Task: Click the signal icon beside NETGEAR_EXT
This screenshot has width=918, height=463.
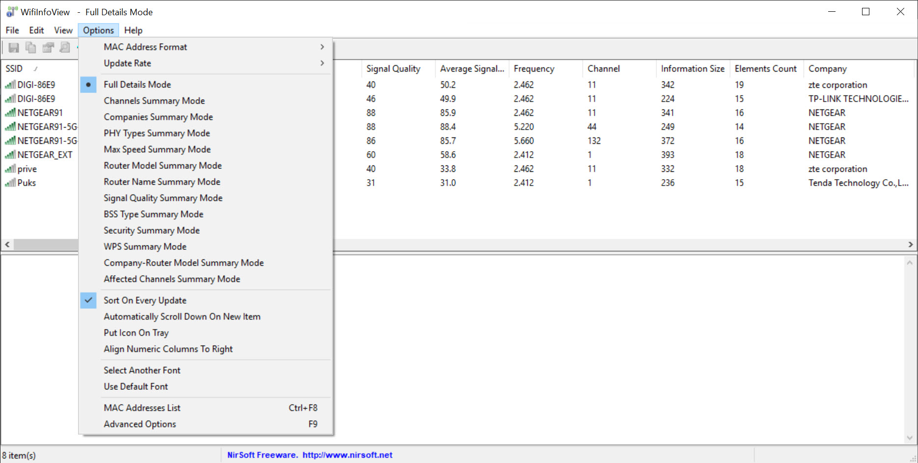Action: point(10,155)
